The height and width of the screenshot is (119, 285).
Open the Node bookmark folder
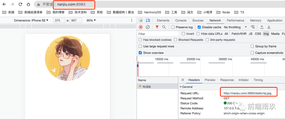coord(223,12)
